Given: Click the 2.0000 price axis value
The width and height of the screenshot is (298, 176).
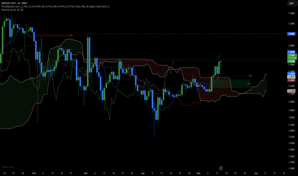Looking at the screenshot, I should click(x=291, y=102).
